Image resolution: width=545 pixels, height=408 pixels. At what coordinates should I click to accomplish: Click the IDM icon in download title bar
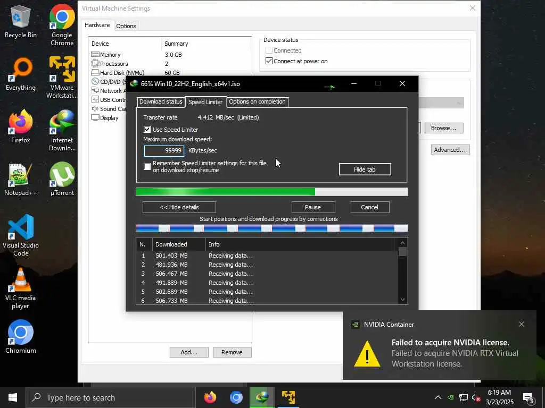[x=134, y=83]
